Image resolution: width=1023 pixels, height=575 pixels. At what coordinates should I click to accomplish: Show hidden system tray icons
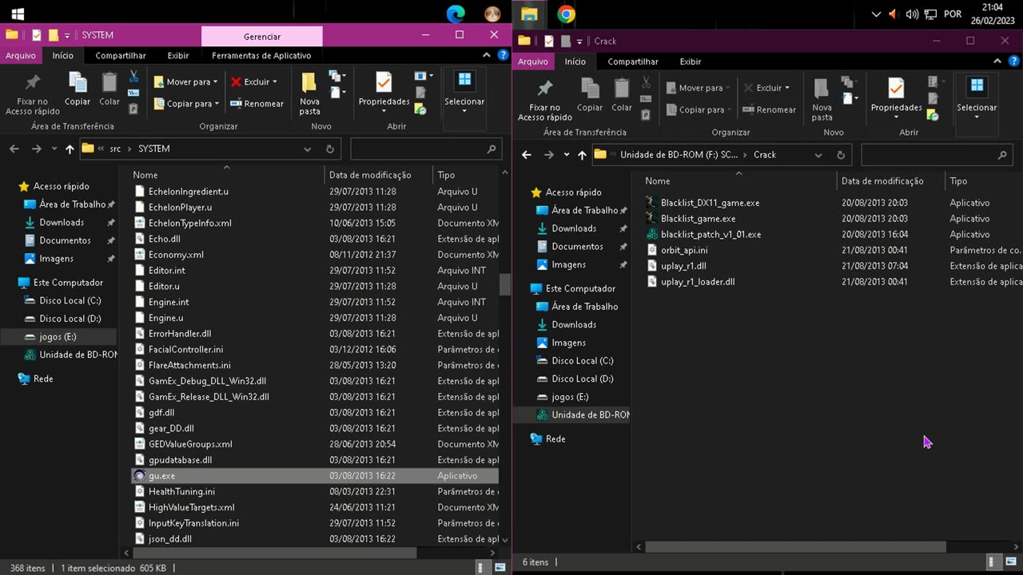(877, 14)
